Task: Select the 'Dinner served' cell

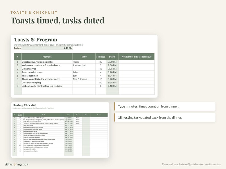Action: (x=47, y=69)
